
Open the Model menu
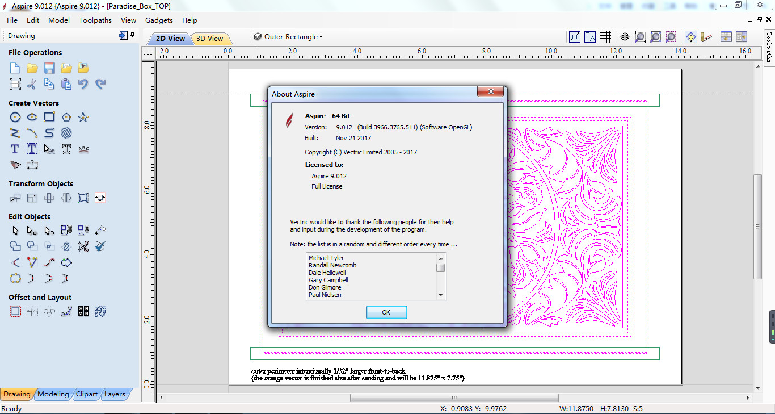59,20
